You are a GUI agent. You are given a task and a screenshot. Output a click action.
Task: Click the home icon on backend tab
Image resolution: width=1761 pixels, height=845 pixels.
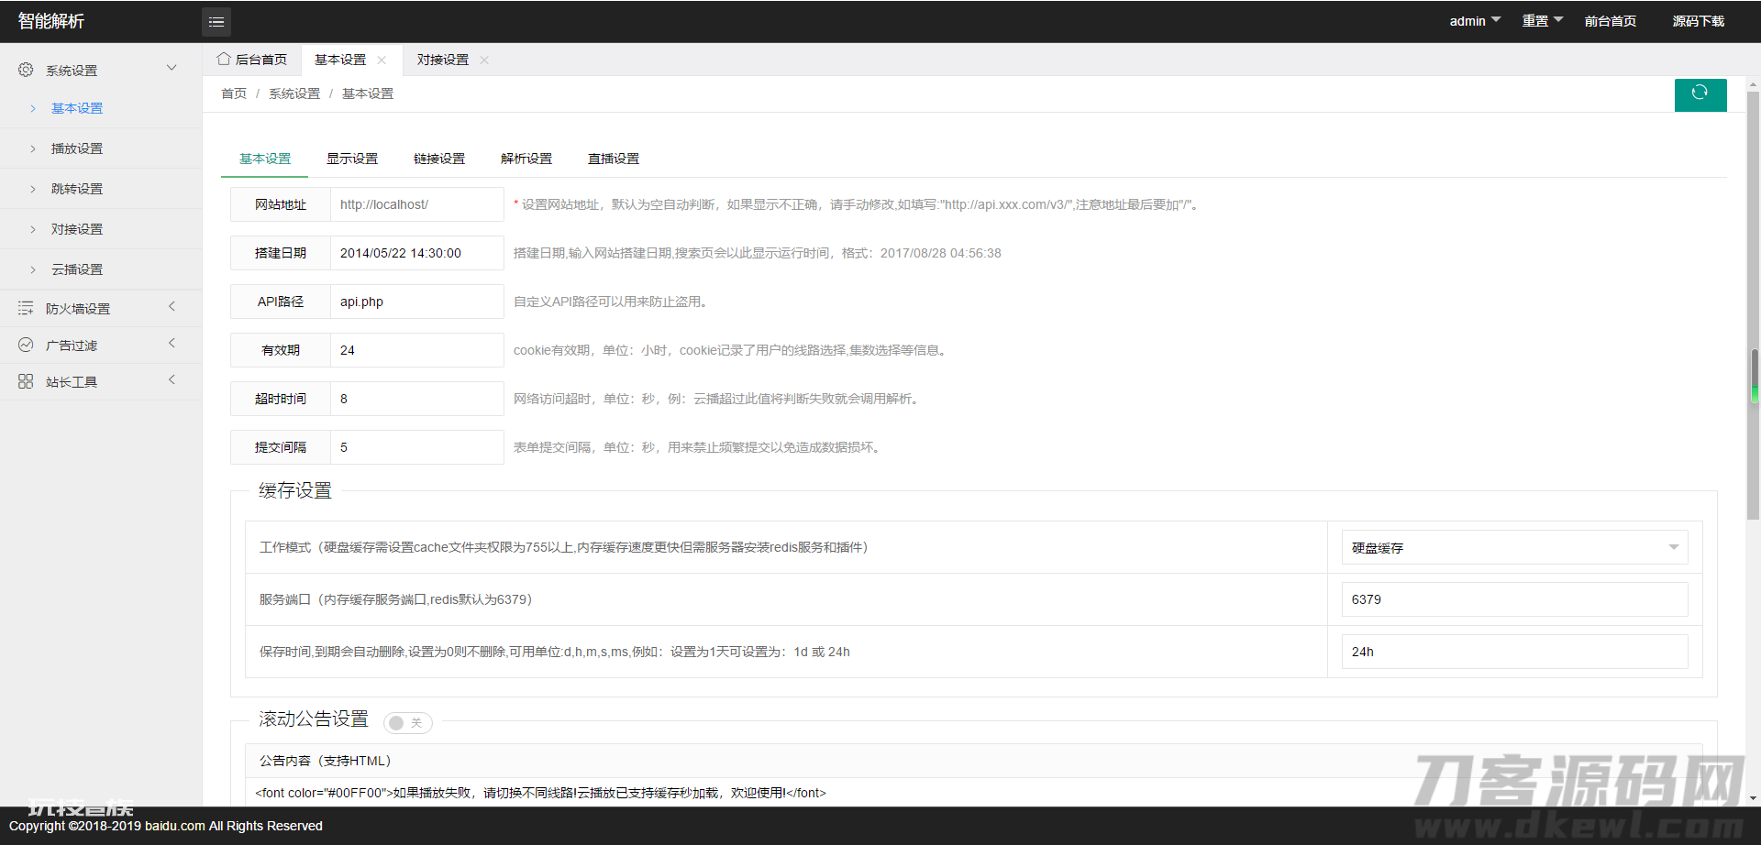224,60
